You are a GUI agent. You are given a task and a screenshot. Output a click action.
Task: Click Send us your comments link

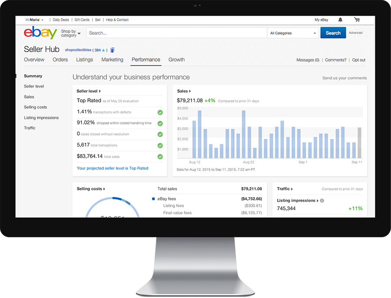[345, 78]
